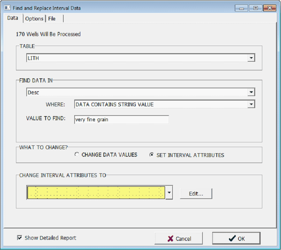The height and width of the screenshot is (250, 281).
Task: Expand the WHERE condition dropdown arrow
Action: tap(251, 104)
